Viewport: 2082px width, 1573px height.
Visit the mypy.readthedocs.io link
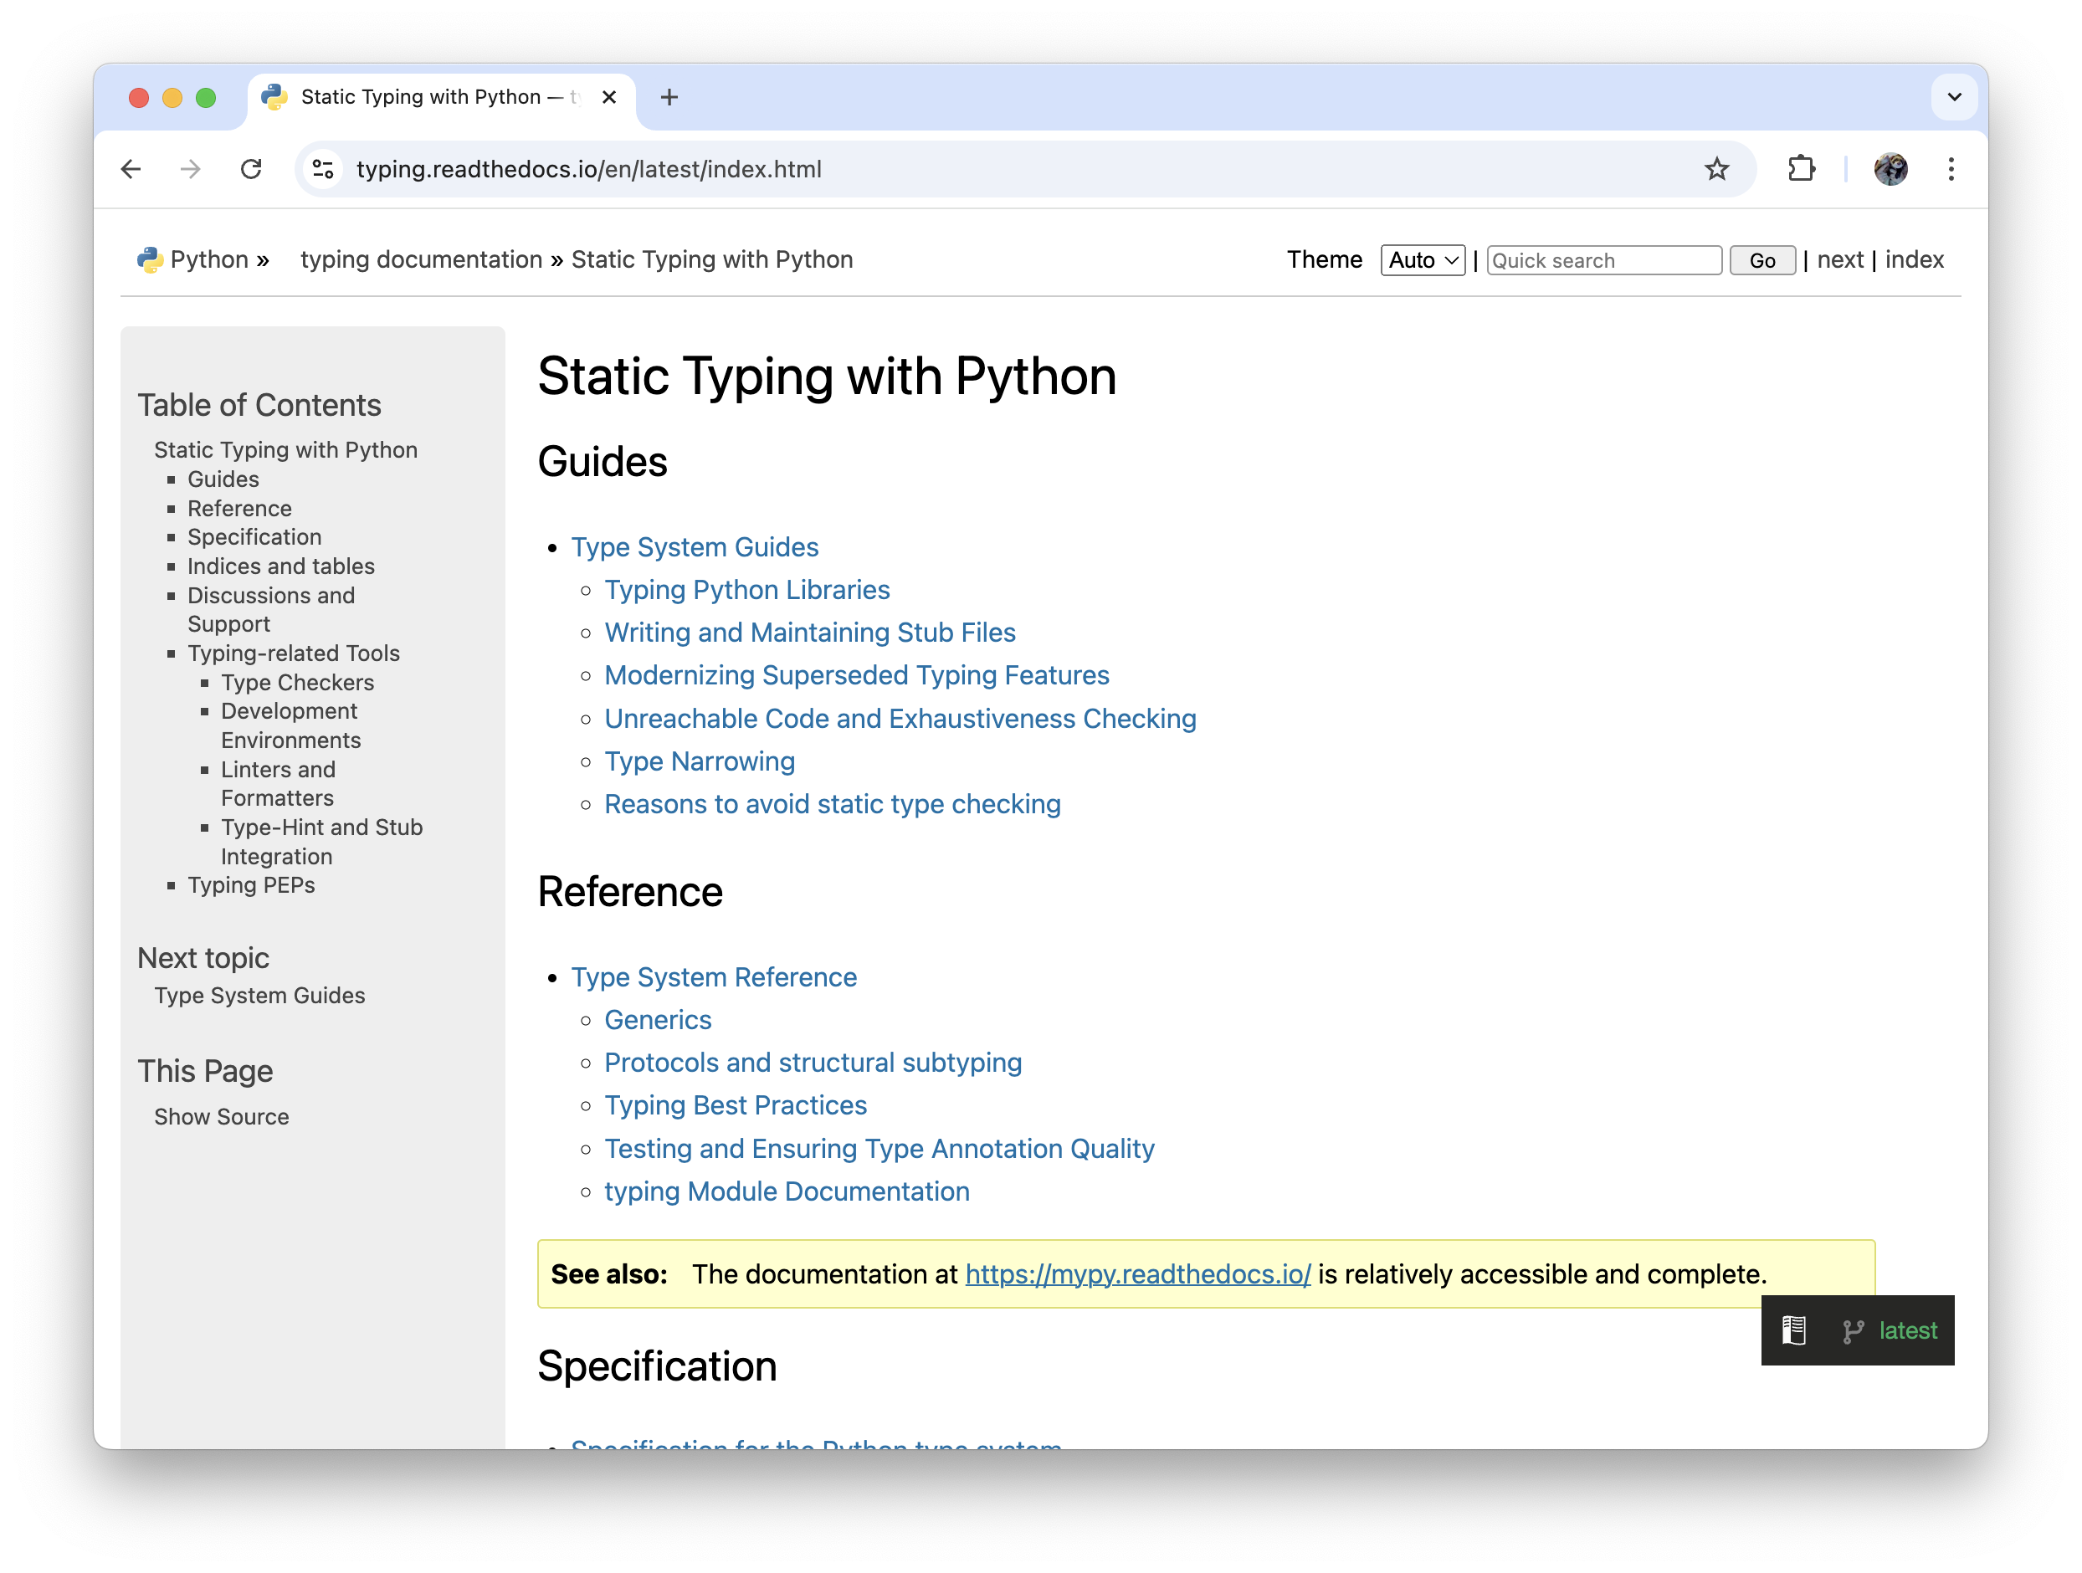1137,1273
